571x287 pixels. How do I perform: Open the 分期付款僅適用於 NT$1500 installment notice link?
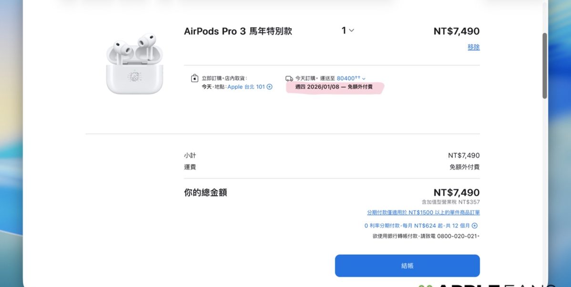click(x=423, y=213)
